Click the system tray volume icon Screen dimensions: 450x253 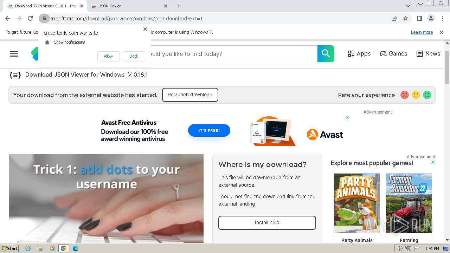(x=400, y=248)
